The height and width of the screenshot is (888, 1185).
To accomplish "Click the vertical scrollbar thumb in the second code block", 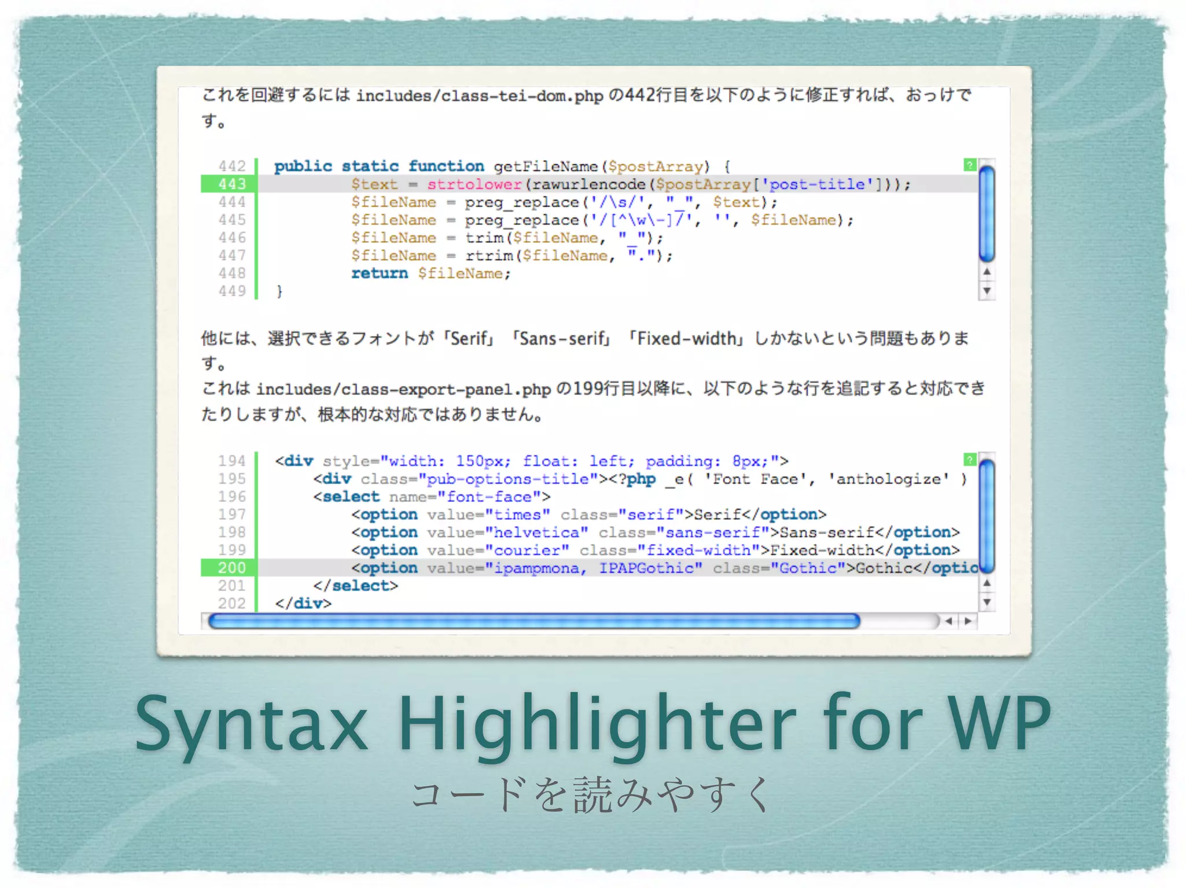I will tap(987, 516).
